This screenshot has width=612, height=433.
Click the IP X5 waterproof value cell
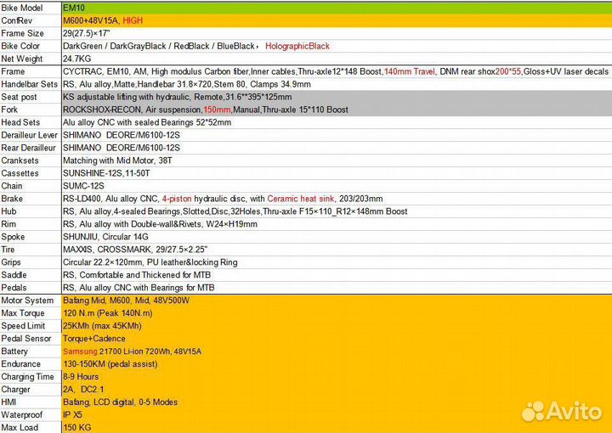coord(336,414)
